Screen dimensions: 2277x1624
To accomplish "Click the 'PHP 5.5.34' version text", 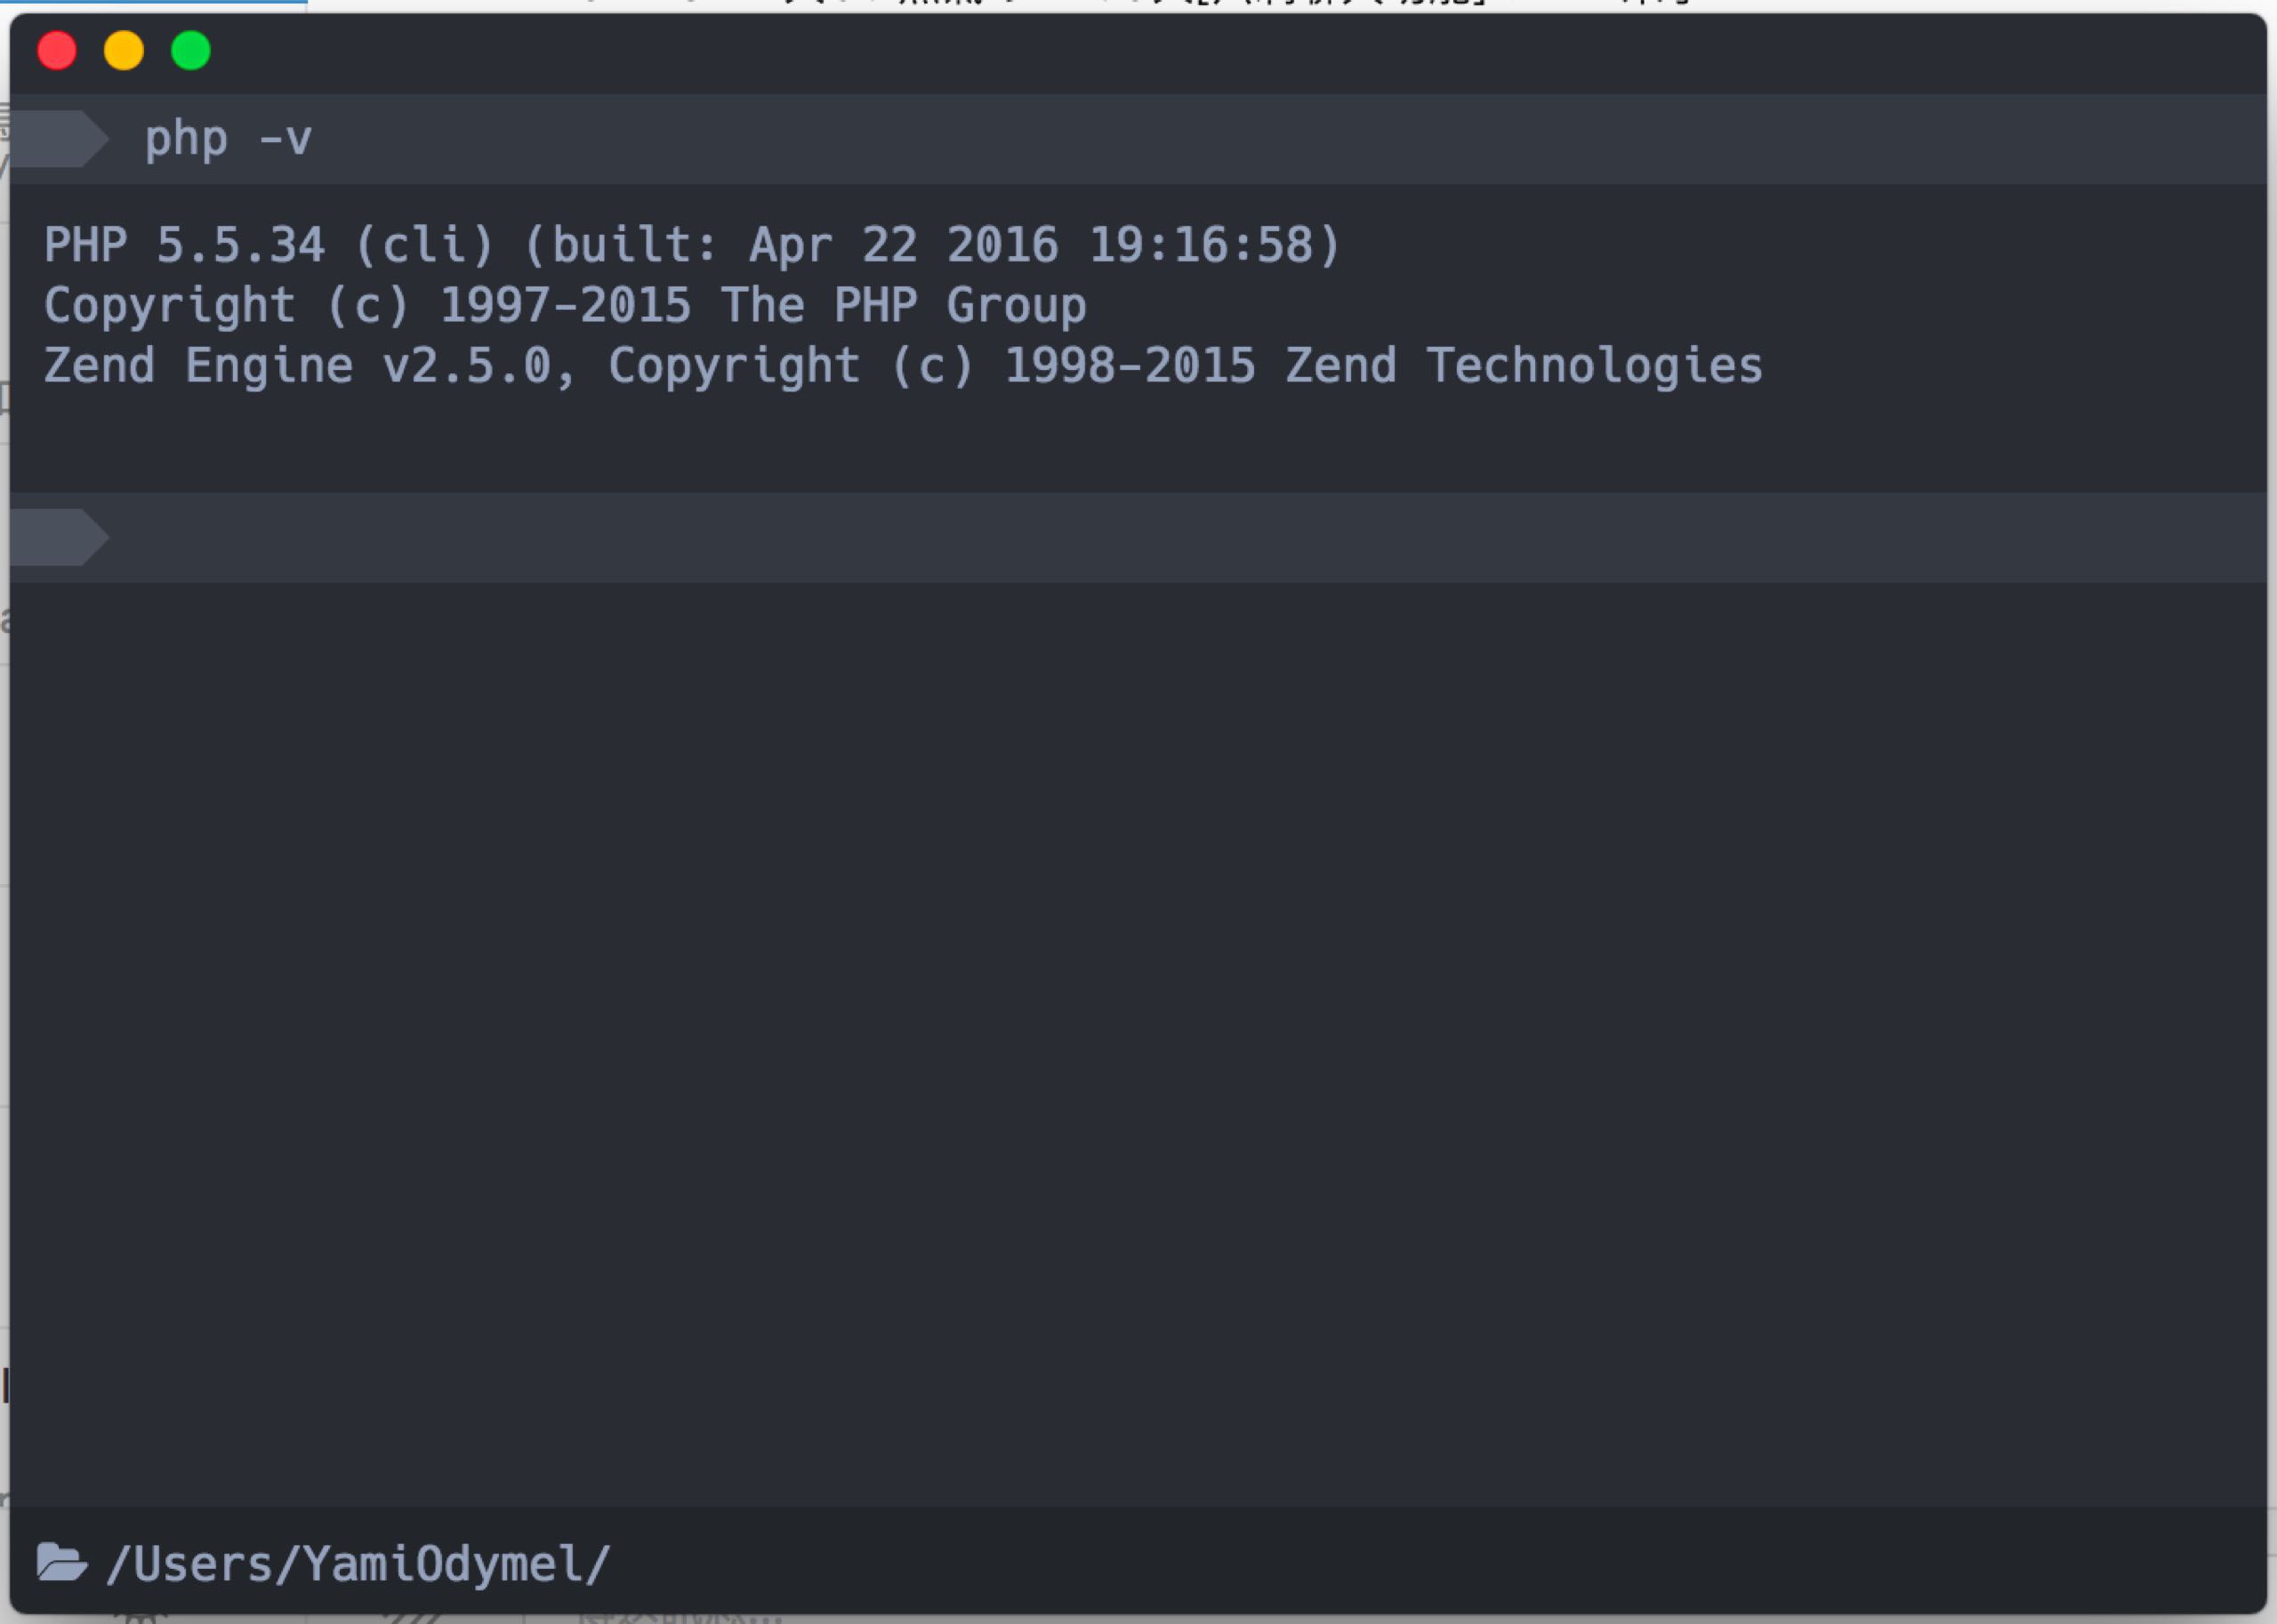I will pyautogui.click(x=184, y=245).
